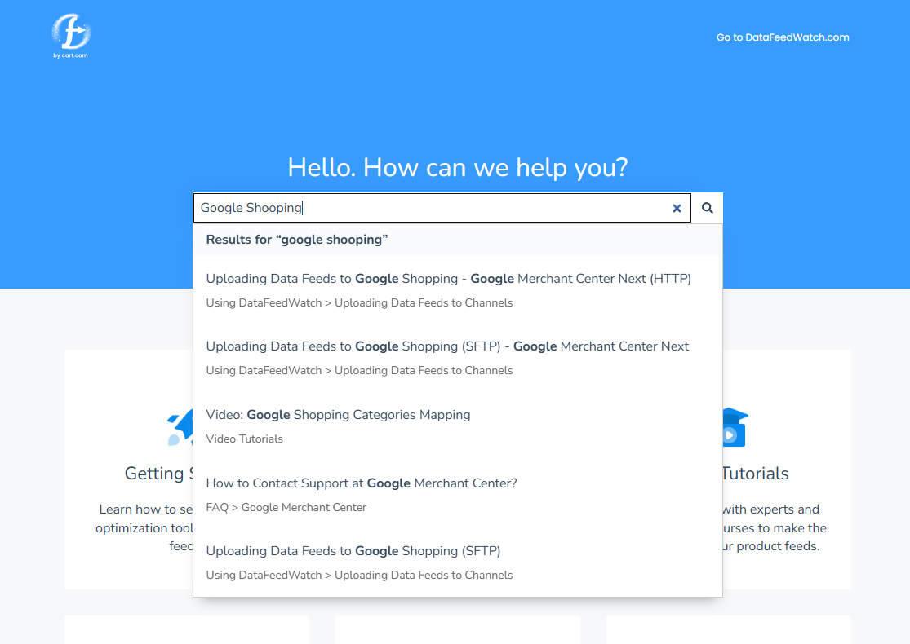The image size is (910, 644).
Task: Click the Video Tutorials graduation cap icon
Action: [731, 426]
